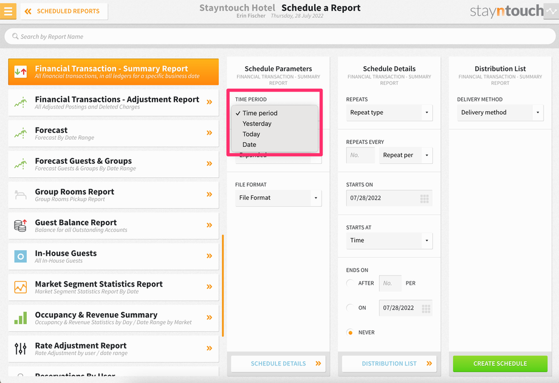Viewport: 559px width, 383px height.
Task: Open the Ends On calendar icon
Action: pyautogui.click(x=426, y=308)
